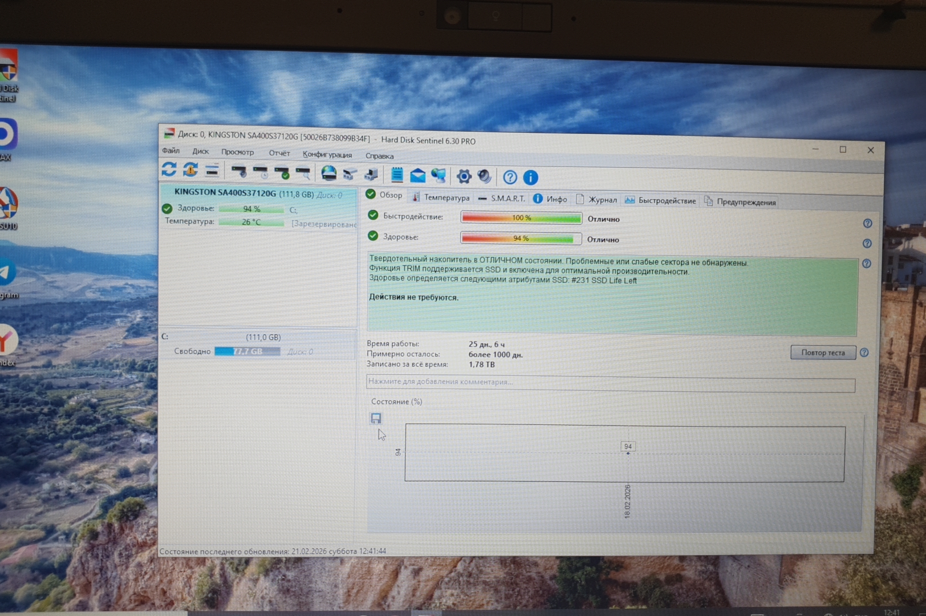Open settings via the gear icon
926x616 pixels.
[x=464, y=176]
